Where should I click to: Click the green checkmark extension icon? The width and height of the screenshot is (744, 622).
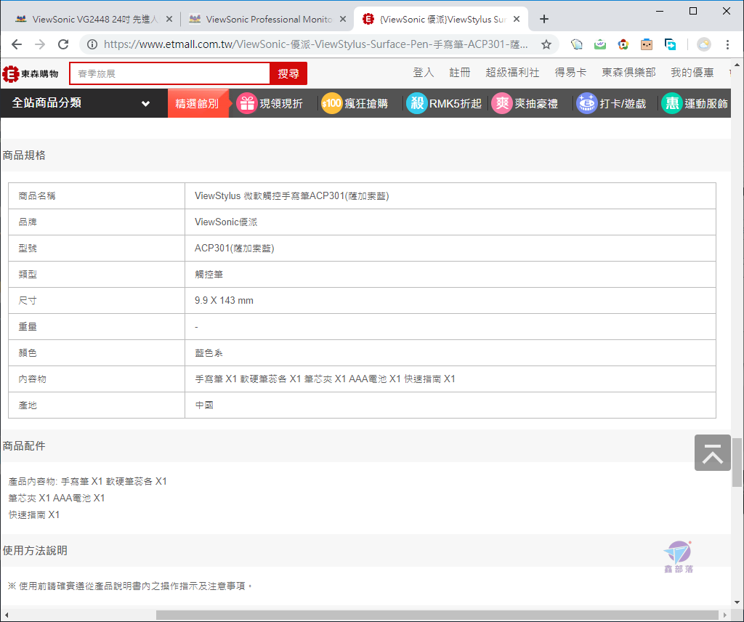[x=599, y=44]
